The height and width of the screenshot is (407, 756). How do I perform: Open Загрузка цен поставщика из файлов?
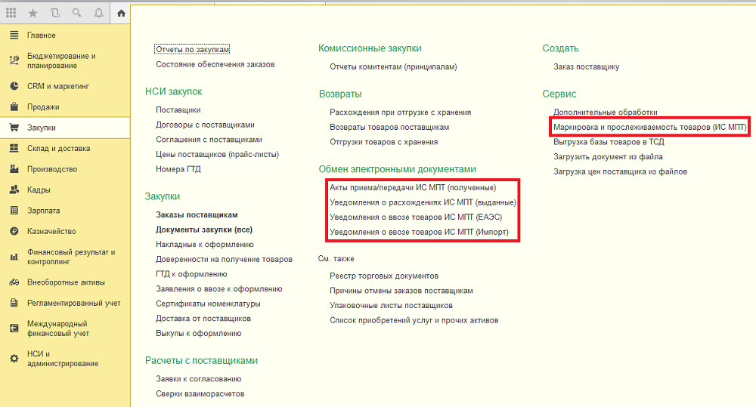620,171
